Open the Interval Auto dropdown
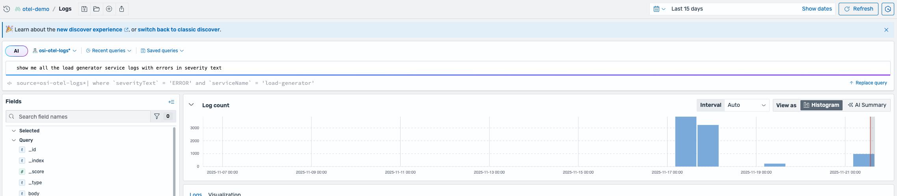The height and width of the screenshot is (196, 897). [746, 105]
